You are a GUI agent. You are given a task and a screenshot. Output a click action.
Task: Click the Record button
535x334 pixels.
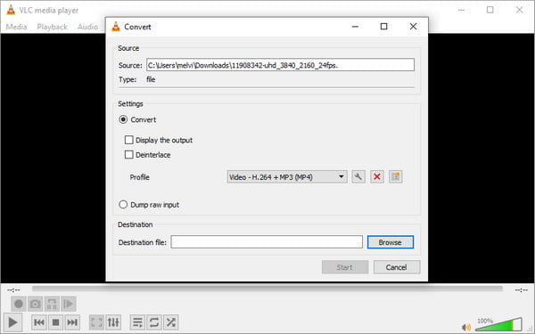19,304
